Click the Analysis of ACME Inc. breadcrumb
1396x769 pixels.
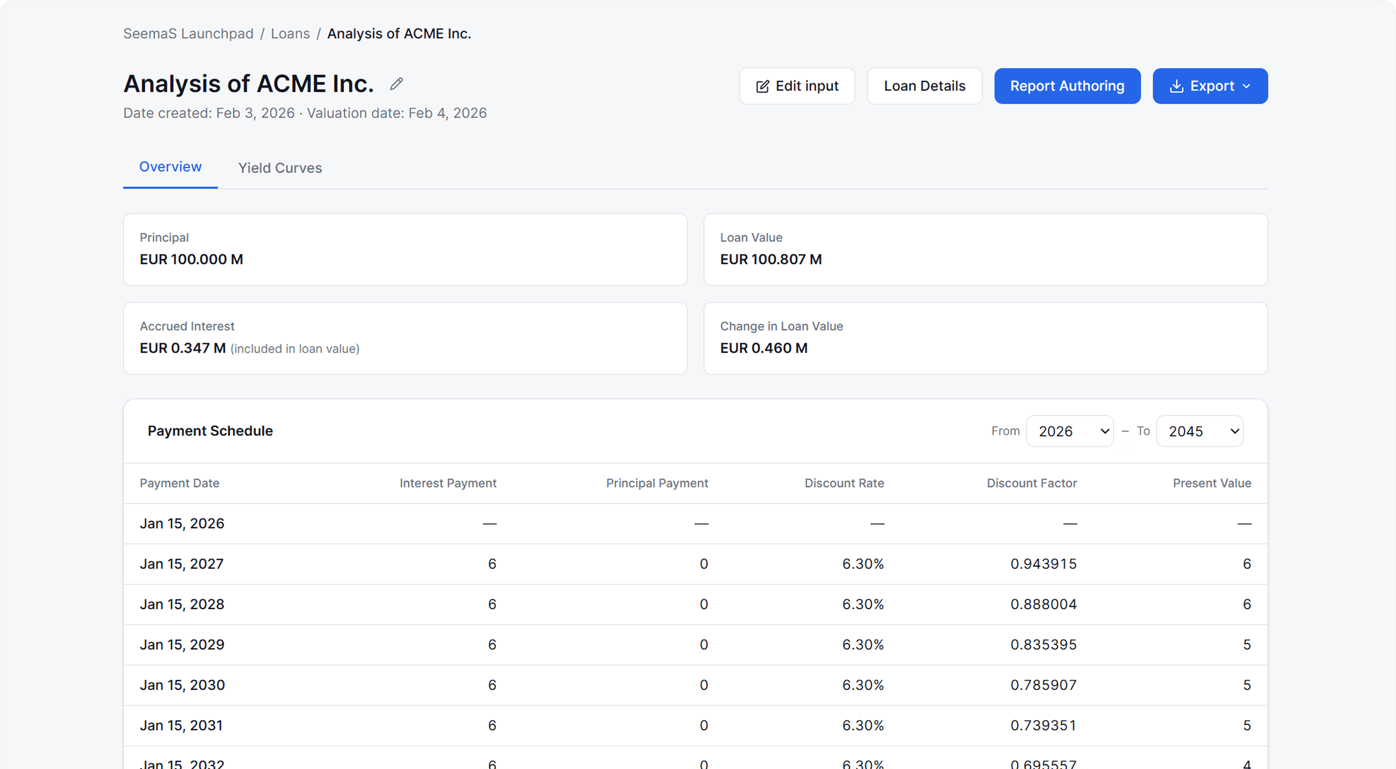pos(399,33)
